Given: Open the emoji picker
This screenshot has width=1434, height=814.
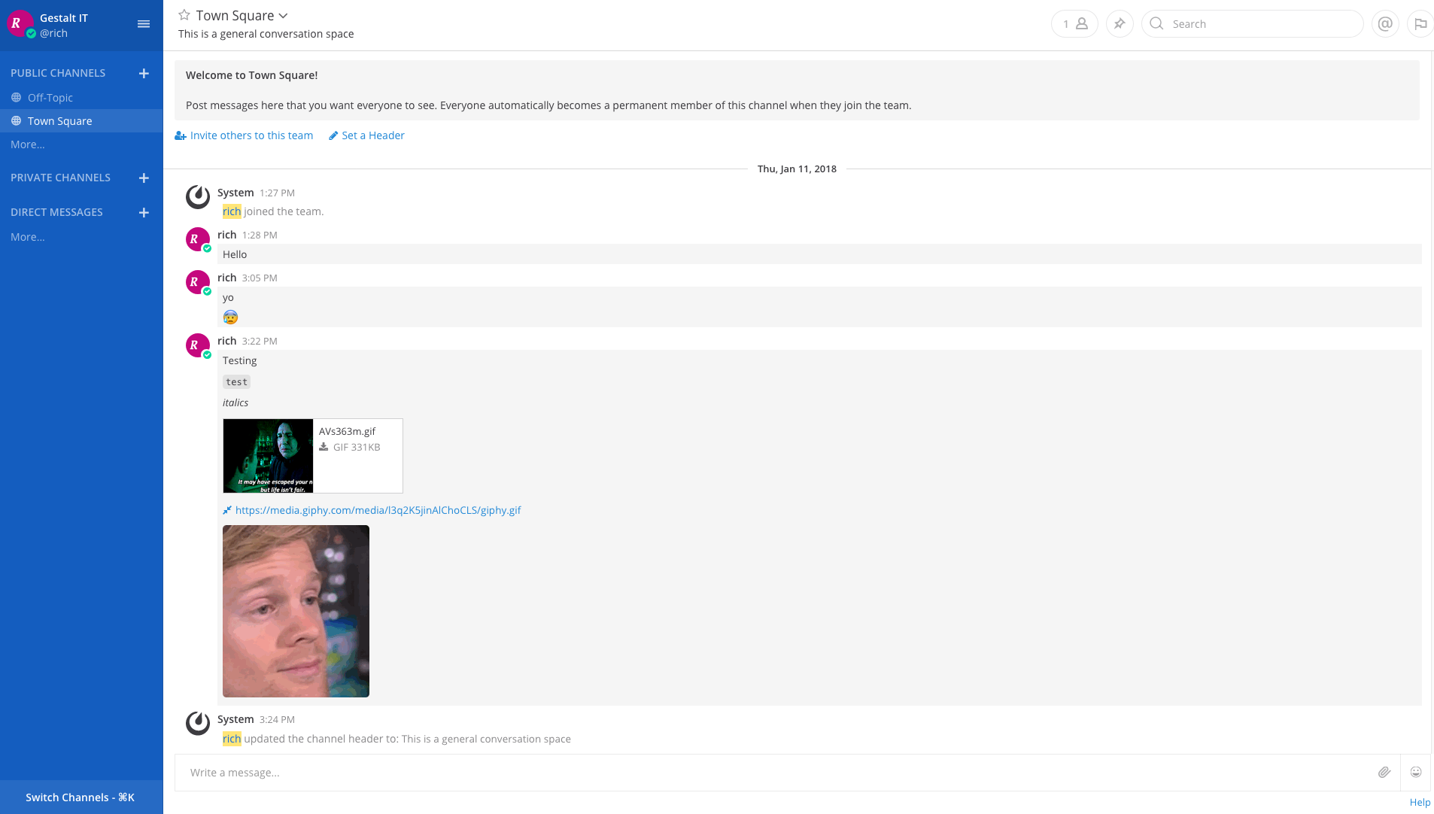Looking at the screenshot, I should pos(1416,773).
